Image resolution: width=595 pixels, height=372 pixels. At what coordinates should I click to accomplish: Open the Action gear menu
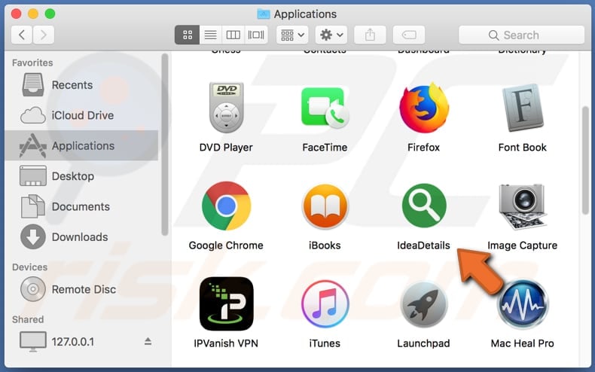coord(331,35)
